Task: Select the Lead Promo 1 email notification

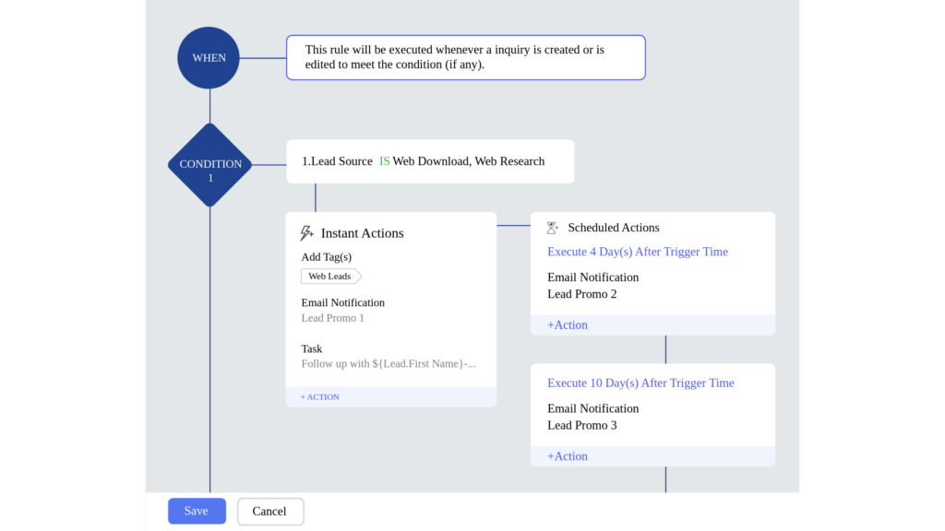Action: tap(332, 317)
